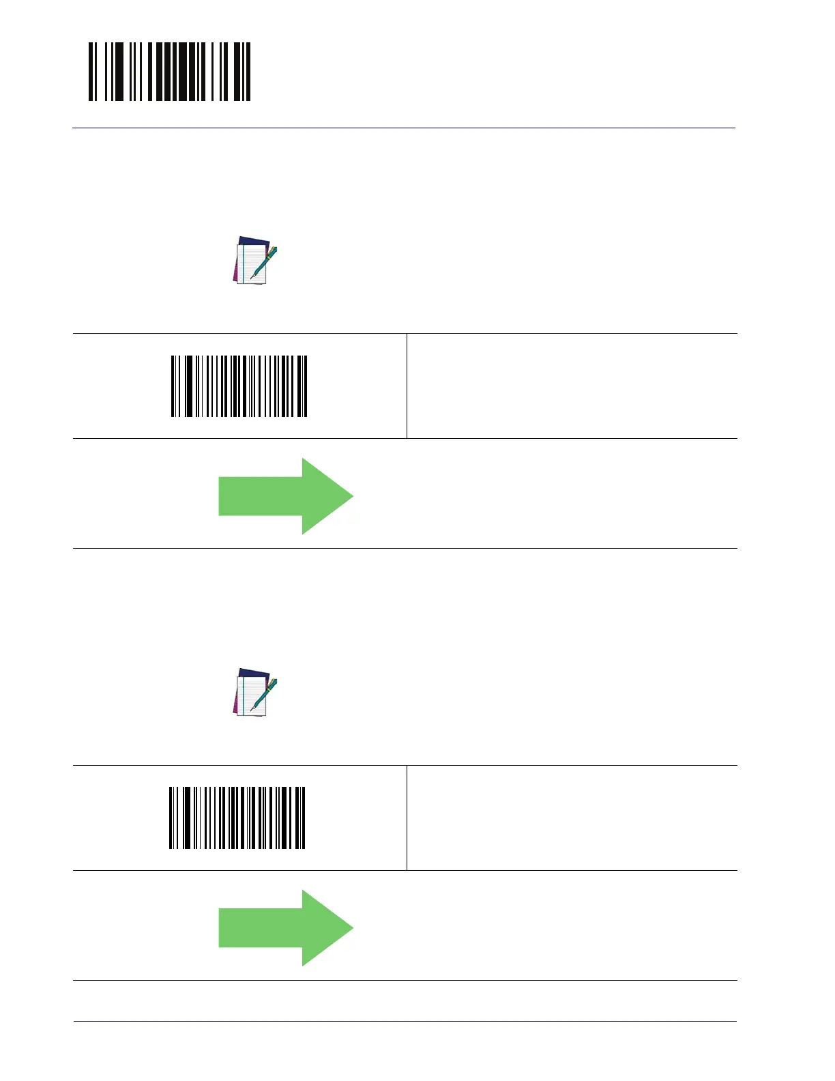Click the rectangular tail of the lower green arrow
The height and width of the screenshot is (1081, 835).
(x=261, y=928)
